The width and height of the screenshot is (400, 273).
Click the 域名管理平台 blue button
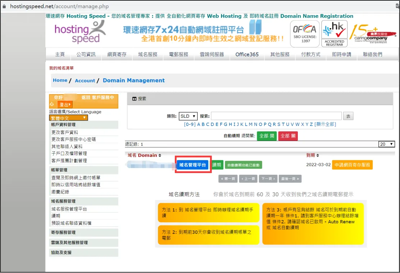[193, 164]
